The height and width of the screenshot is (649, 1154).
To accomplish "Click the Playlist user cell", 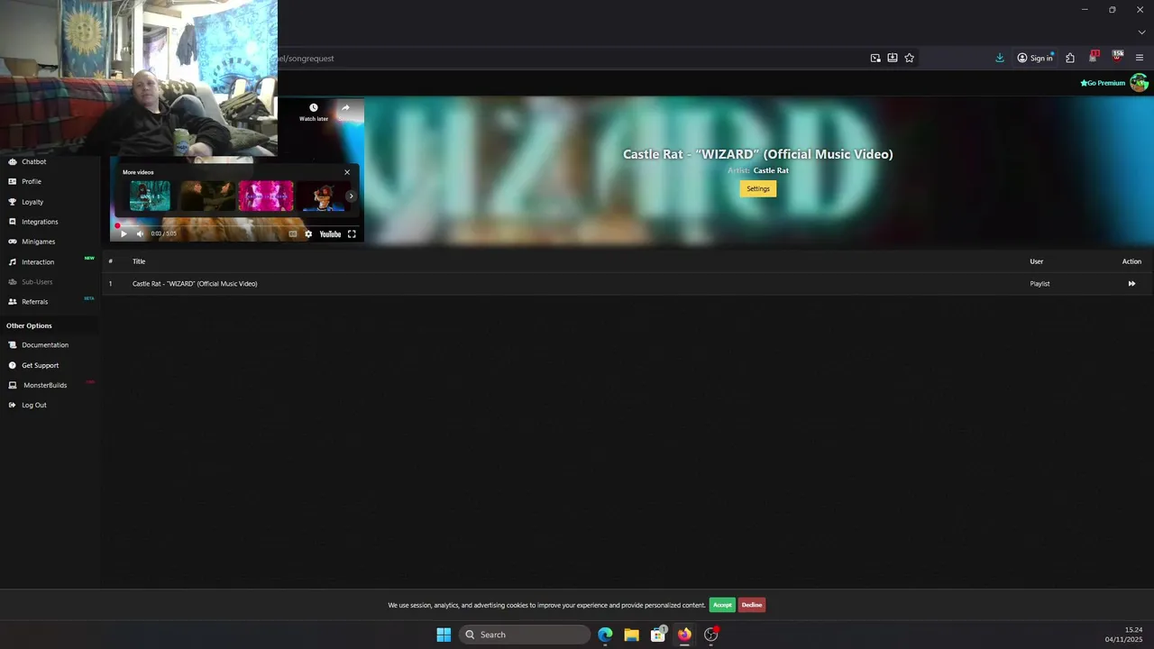I will (1040, 284).
